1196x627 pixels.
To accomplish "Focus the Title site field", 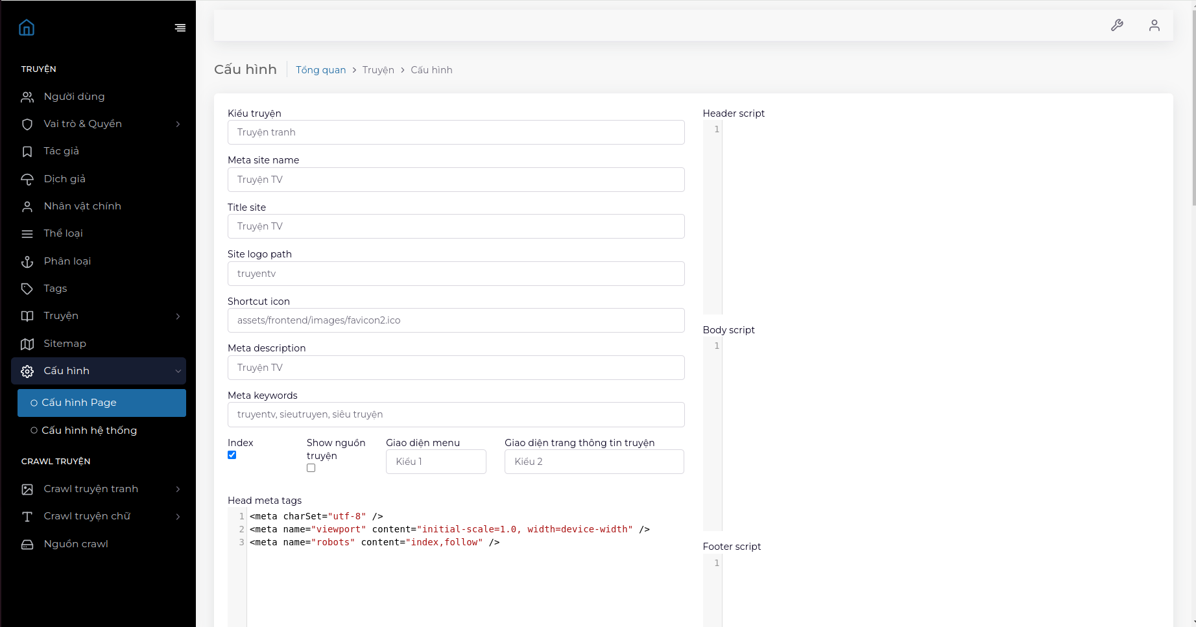I will (x=456, y=226).
